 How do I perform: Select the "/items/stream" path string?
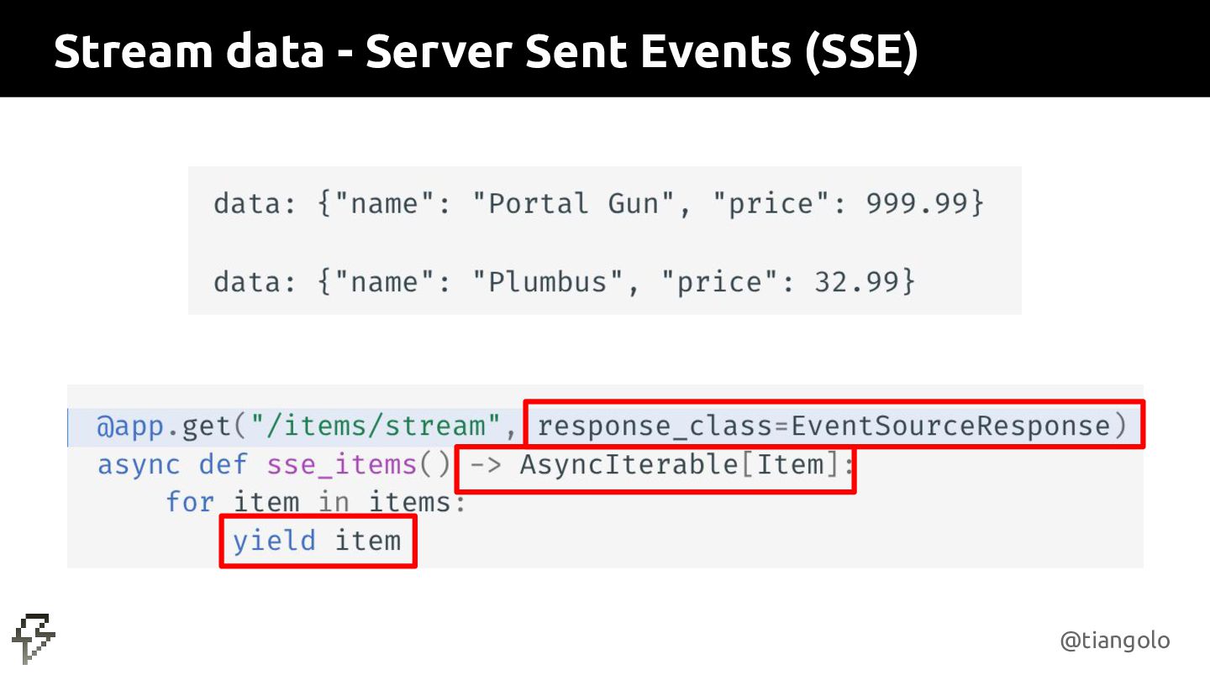375,426
